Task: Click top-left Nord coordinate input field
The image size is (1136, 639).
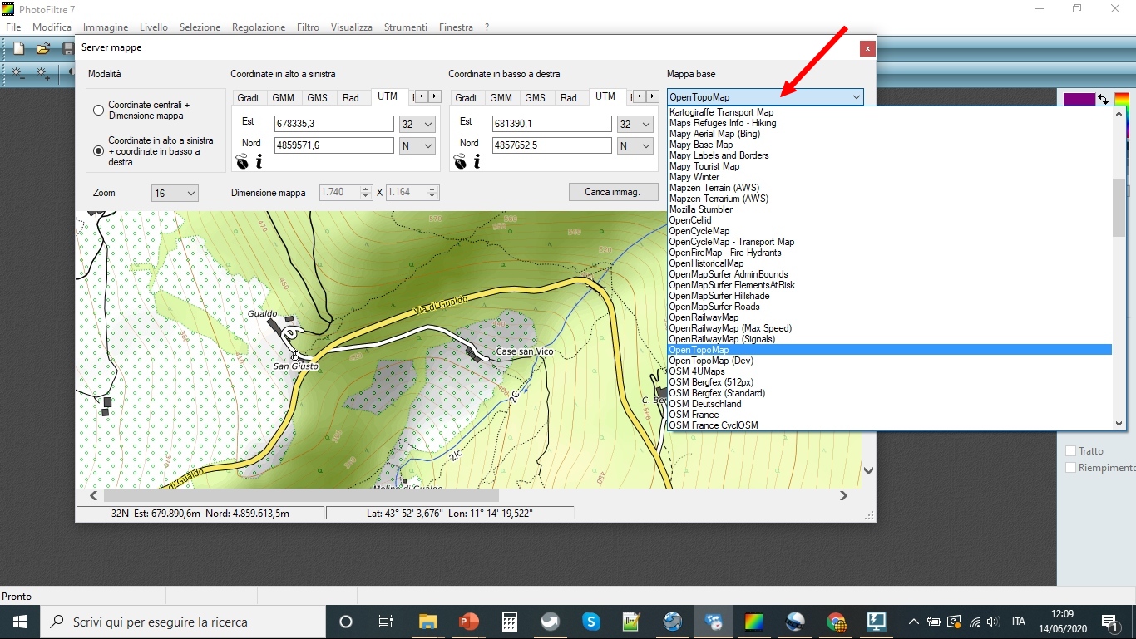Action: click(x=333, y=145)
